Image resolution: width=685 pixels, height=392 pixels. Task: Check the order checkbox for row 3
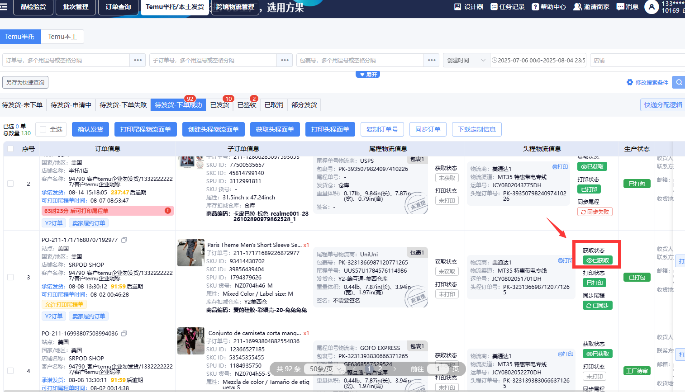coord(11,277)
